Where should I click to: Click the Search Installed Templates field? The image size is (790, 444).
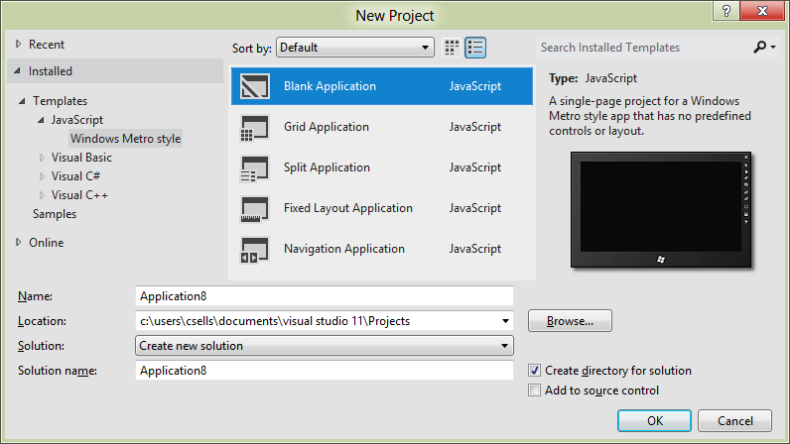click(x=642, y=48)
